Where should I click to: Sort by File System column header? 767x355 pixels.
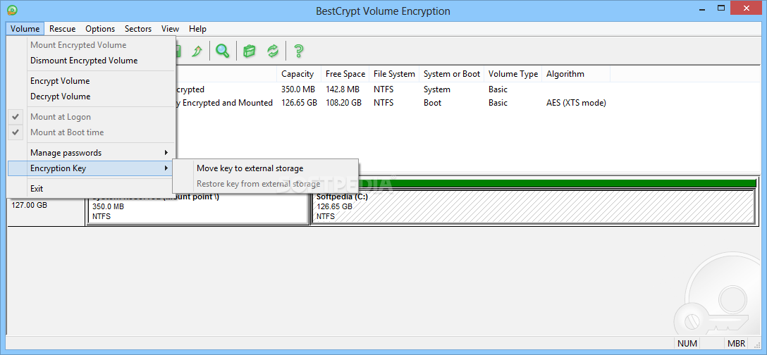point(394,74)
